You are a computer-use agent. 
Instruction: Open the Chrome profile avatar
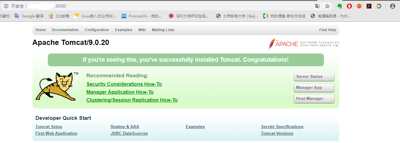[x=392, y=6]
